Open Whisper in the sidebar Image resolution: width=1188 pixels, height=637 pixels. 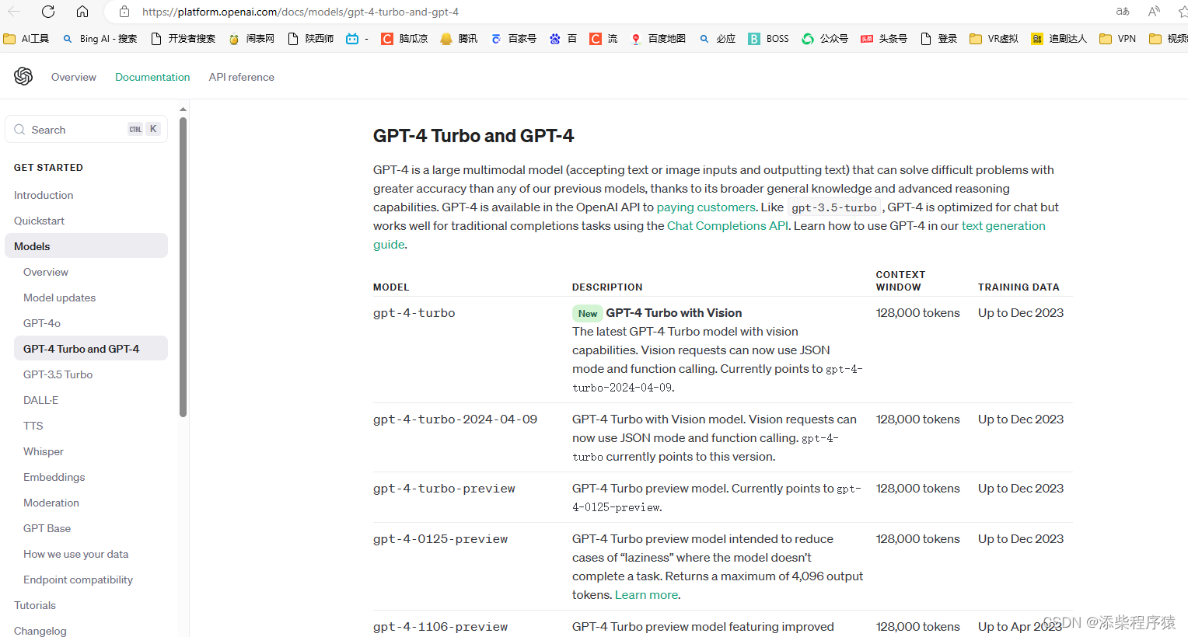coord(44,451)
